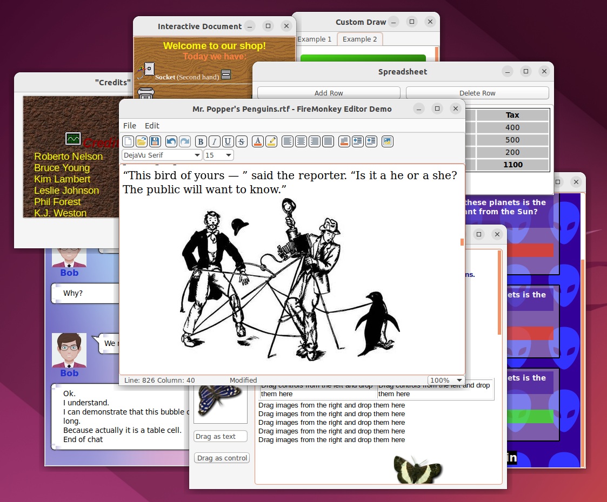Click the Add Row button
Screen dimensions: 607x502
coord(329,93)
